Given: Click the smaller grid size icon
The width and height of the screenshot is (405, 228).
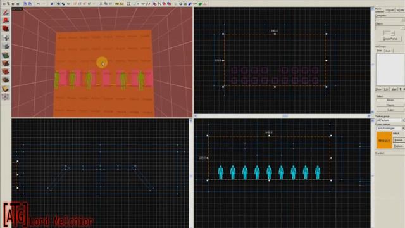Looking at the screenshot, I should point(13,4).
